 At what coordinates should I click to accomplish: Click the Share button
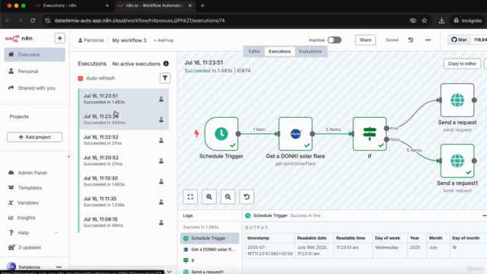click(365, 40)
